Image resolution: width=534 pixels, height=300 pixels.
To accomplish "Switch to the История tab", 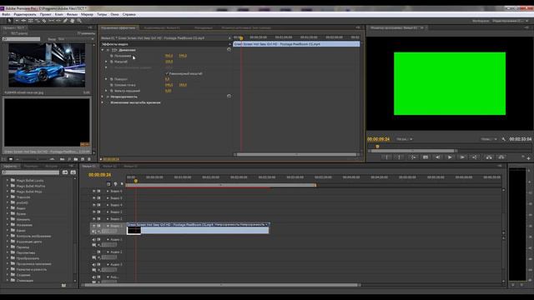I will (52, 167).
